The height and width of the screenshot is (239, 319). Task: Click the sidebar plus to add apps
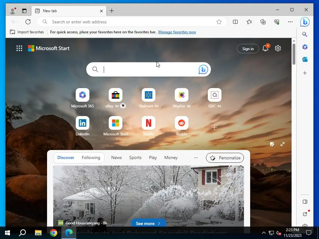point(305,73)
